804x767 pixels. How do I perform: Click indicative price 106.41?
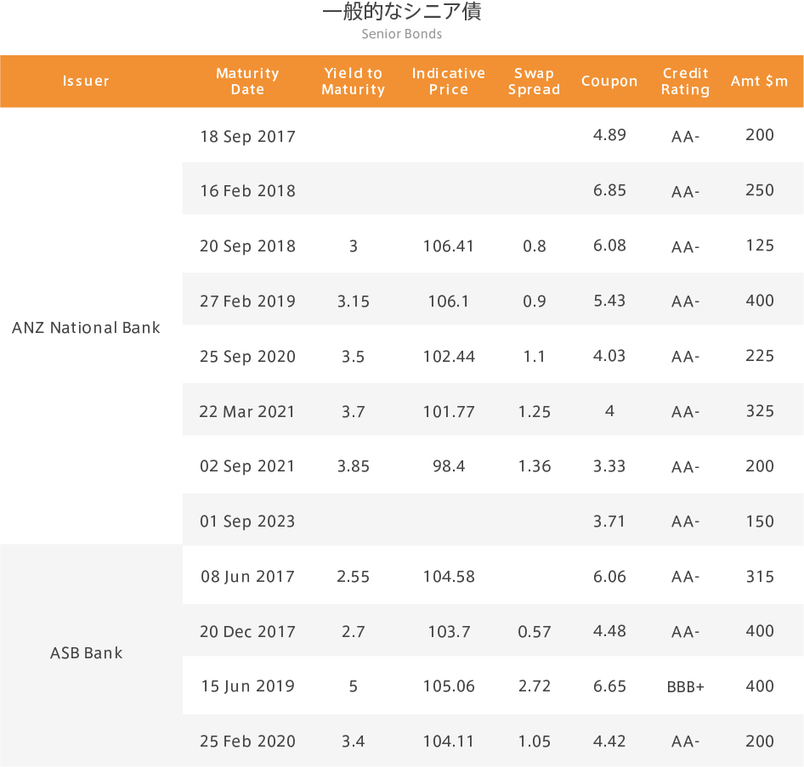click(448, 246)
